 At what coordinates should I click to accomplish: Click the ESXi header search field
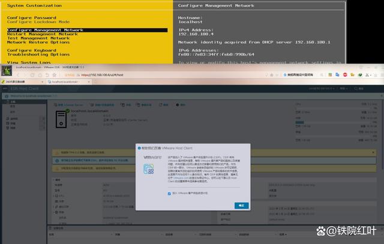pos(359,89)
